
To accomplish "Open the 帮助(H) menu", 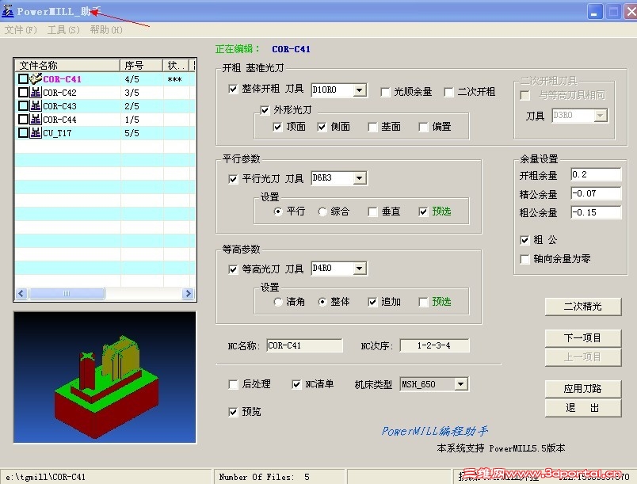I will coord(106,29).
